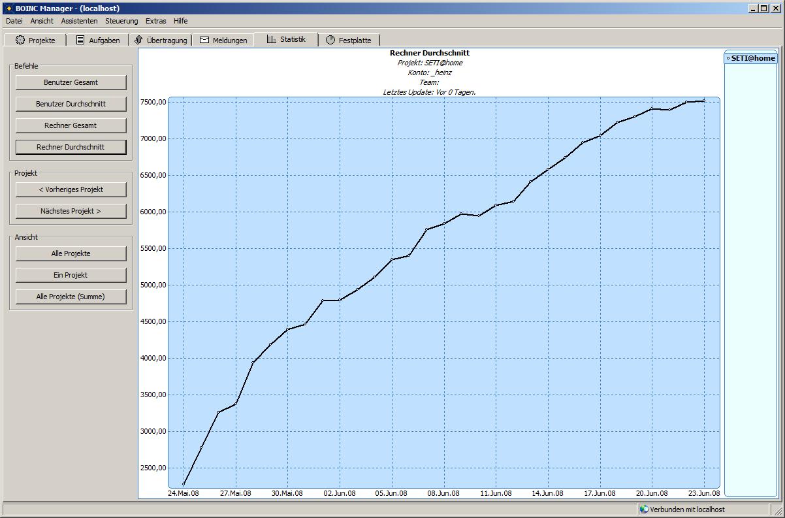
Task: Show Benutzer Gesamt statistics
Action: tap(71, 82)
